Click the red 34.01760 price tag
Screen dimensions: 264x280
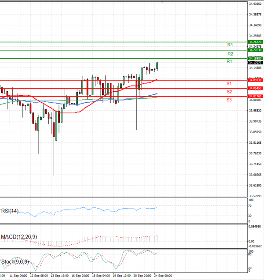[255, 96]
